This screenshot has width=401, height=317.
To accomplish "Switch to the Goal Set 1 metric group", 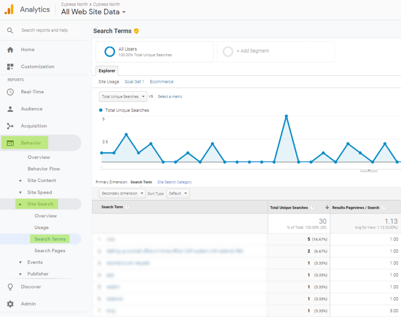I will 134,82.
